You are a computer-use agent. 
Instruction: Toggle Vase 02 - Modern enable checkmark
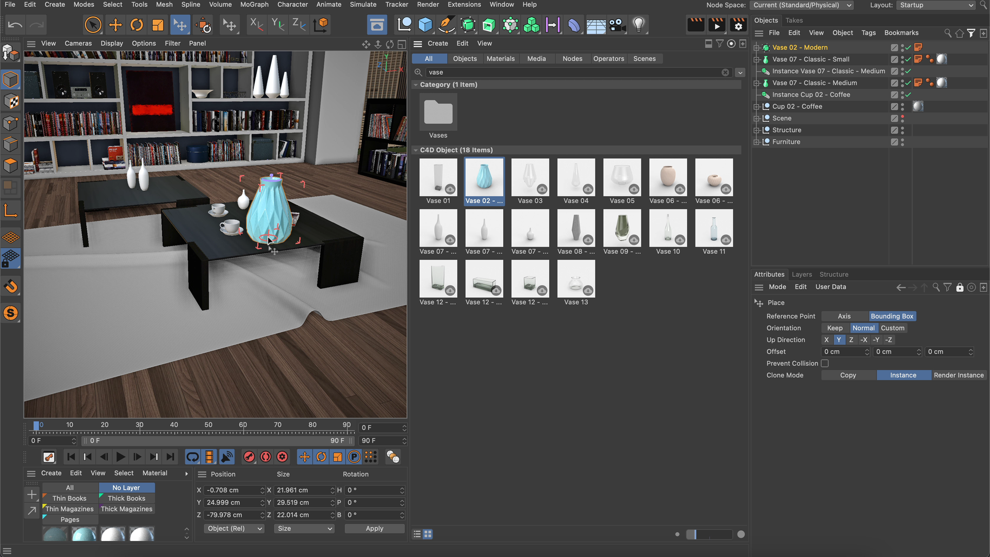pyautogui.click(x=908, y=47)
